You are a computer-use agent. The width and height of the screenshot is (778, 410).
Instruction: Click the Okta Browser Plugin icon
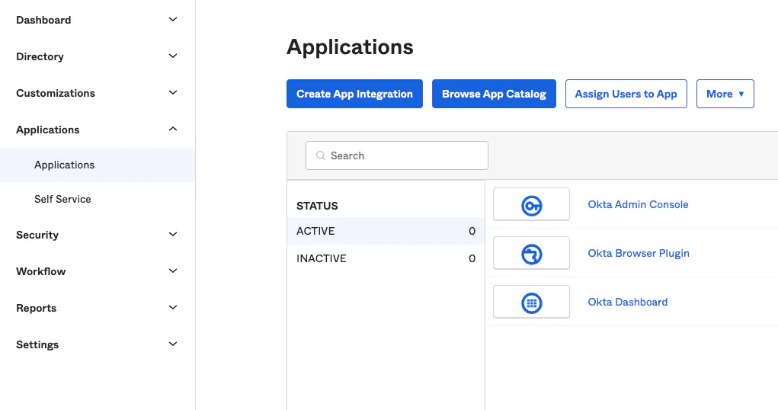pyautogui.click(x=531, y=254)
